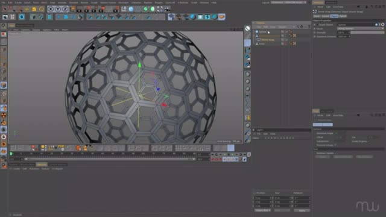Click the lightning bolt icon in second toolbar row
Viewport: 386px width, 217px height.
pyautogui.click(x=207, y=17)
